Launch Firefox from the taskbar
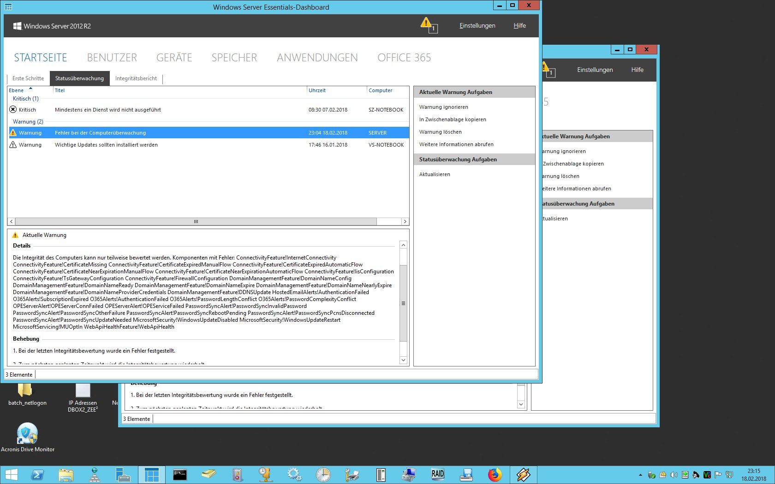 [495, 475]
